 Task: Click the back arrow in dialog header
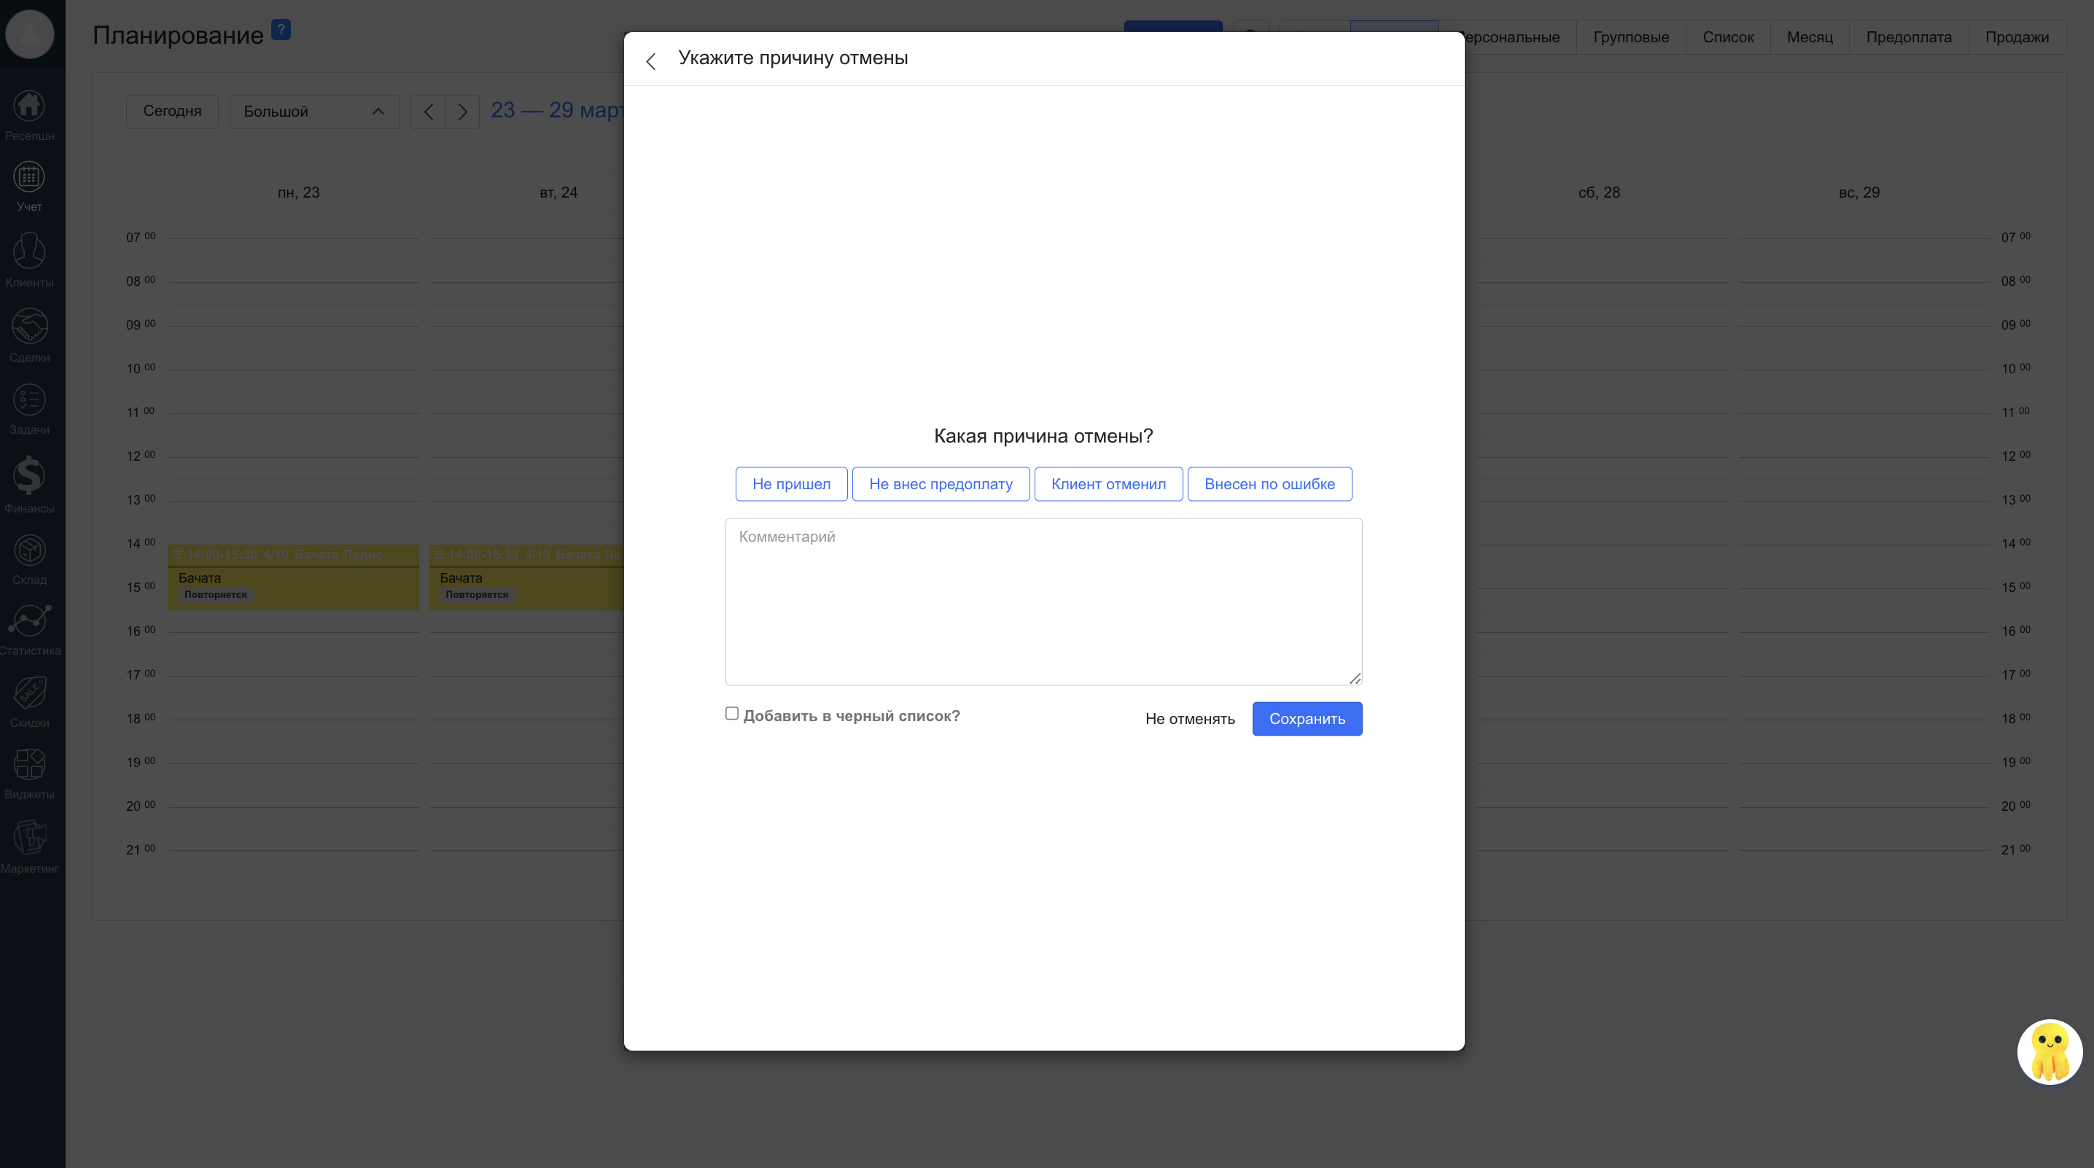pos(650,61)
